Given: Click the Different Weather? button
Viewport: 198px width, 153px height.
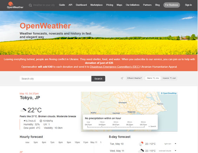Looking at the screenshot, I should [134, 78].
